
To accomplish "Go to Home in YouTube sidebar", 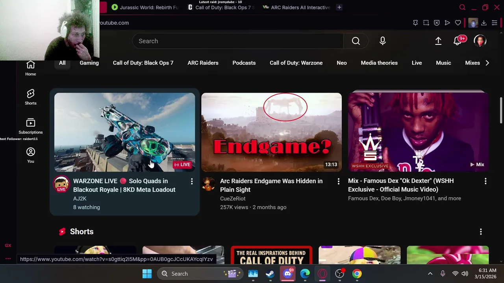I will [x=31, y=68].
